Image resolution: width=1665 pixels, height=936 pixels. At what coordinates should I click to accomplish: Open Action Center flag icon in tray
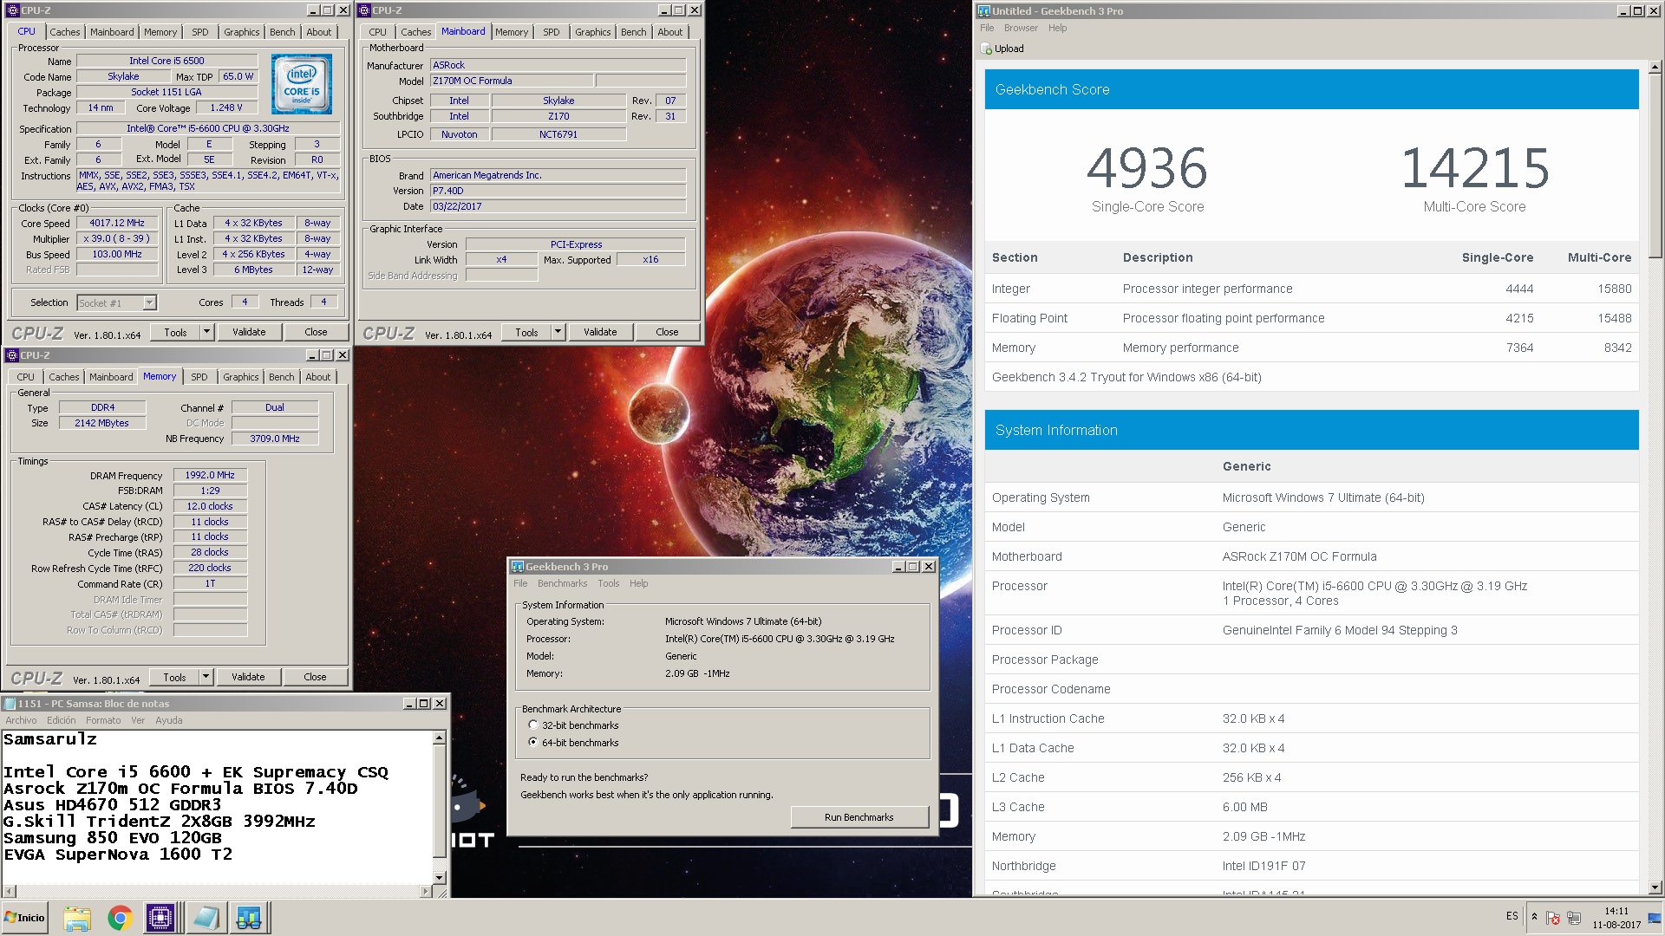coord(1553,918)
